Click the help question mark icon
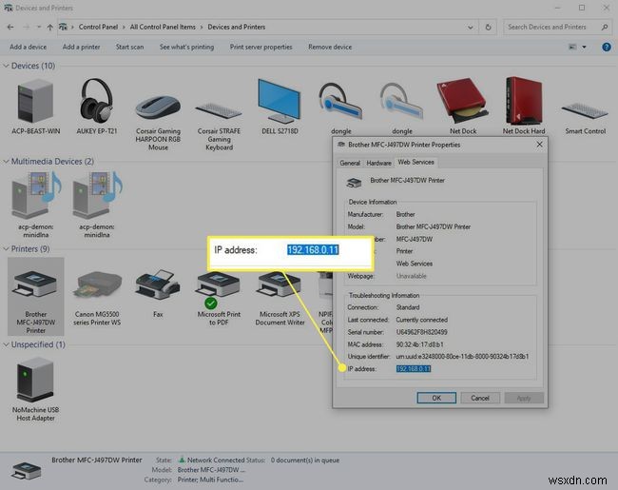This screenshot has height=490, width=618. (607, 47)
